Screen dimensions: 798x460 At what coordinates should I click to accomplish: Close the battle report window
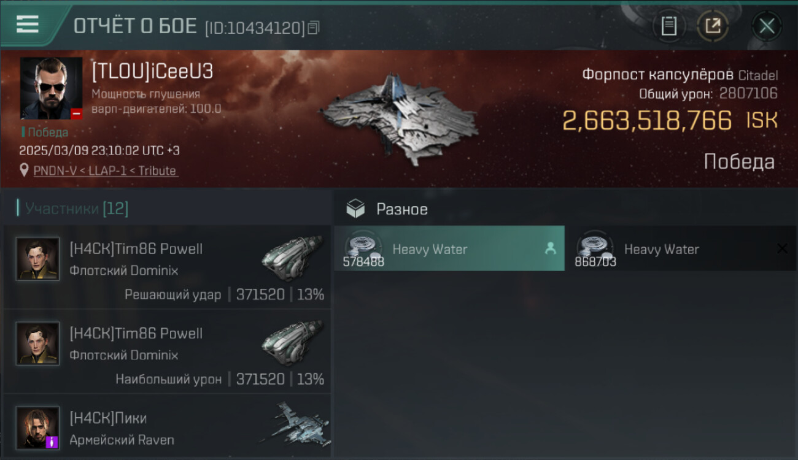(767, 26)
